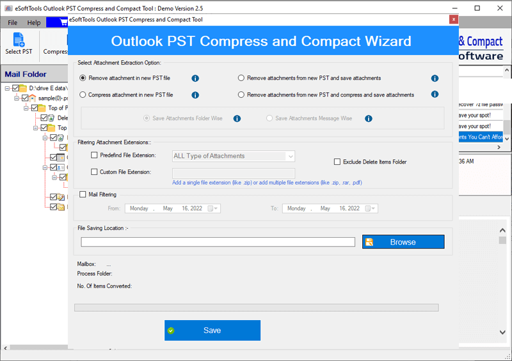Enable the Custom File Extension checkbox
The height and width of the screenshot is (361, 512).
pos(94,171)
